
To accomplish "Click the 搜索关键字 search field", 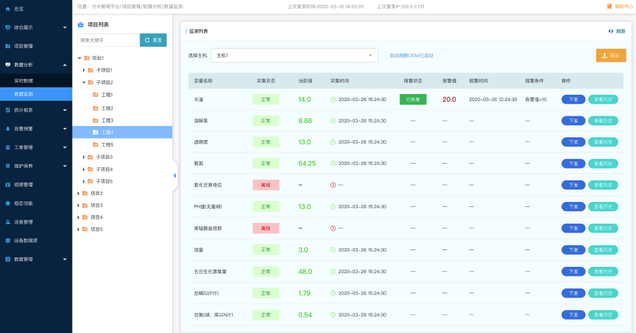I will [x=108, y=40].
